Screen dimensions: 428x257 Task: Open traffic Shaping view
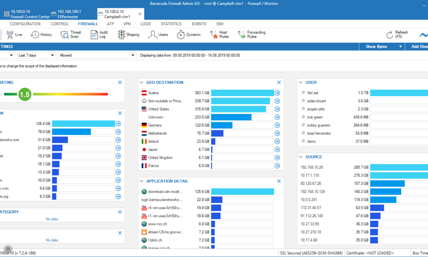pyautogui.click(x=128, y=35)
